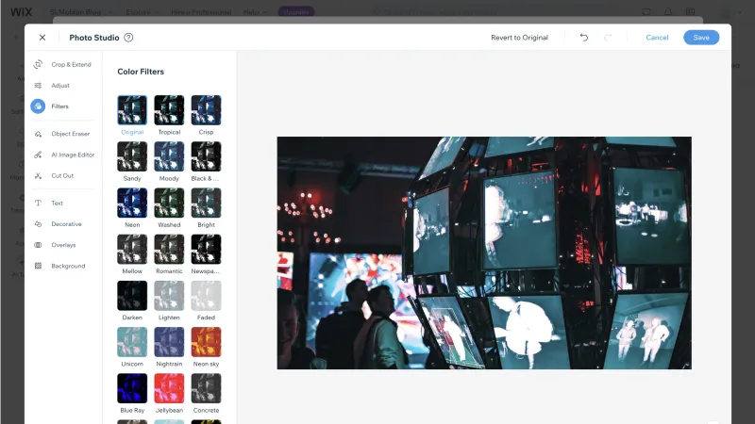This screenshot has width=755, height=424.
Task: Close the Photo Studio dialog with the X icon
Action: [x=42, y=38]
